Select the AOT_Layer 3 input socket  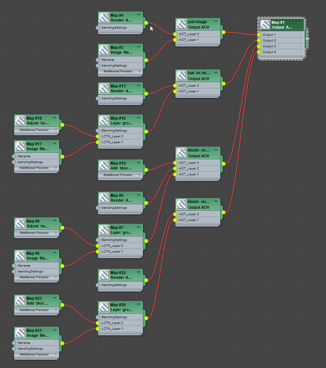pos(175,163)
